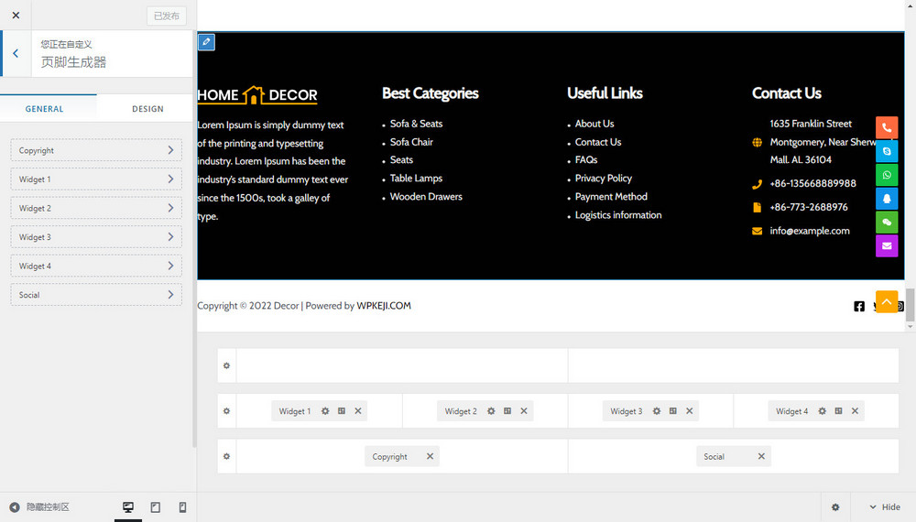Go back using the left arrow
The height and width of the screenshot is (522, 916).
tap(16, 53)
